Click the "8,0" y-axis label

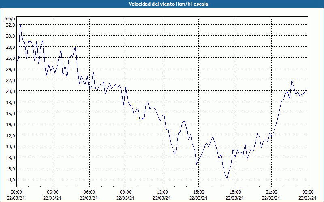[x=11, y=158]
